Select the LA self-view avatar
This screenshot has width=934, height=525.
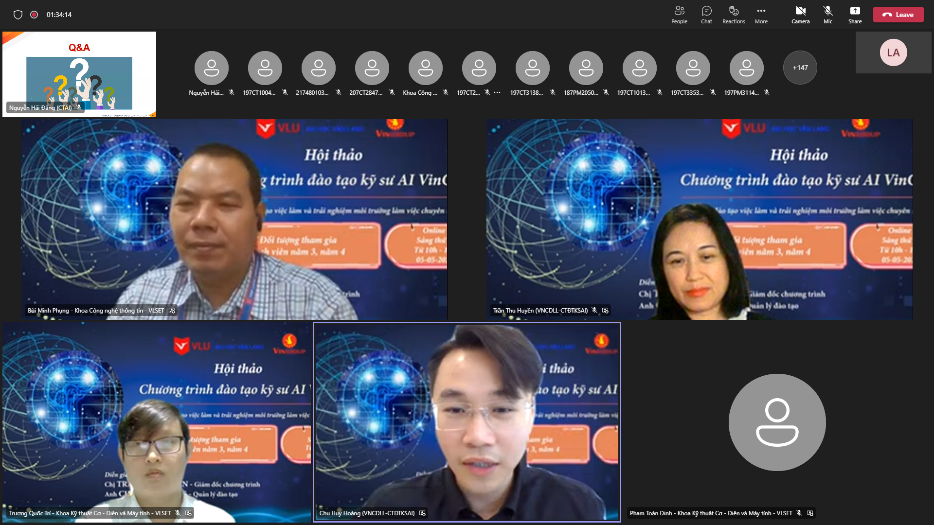pos(893,52)
